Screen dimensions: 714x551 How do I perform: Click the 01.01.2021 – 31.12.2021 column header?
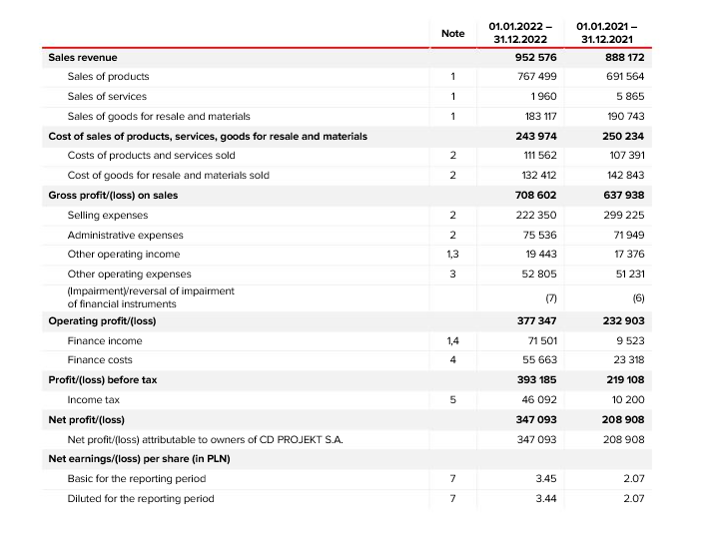pos(608,32)
